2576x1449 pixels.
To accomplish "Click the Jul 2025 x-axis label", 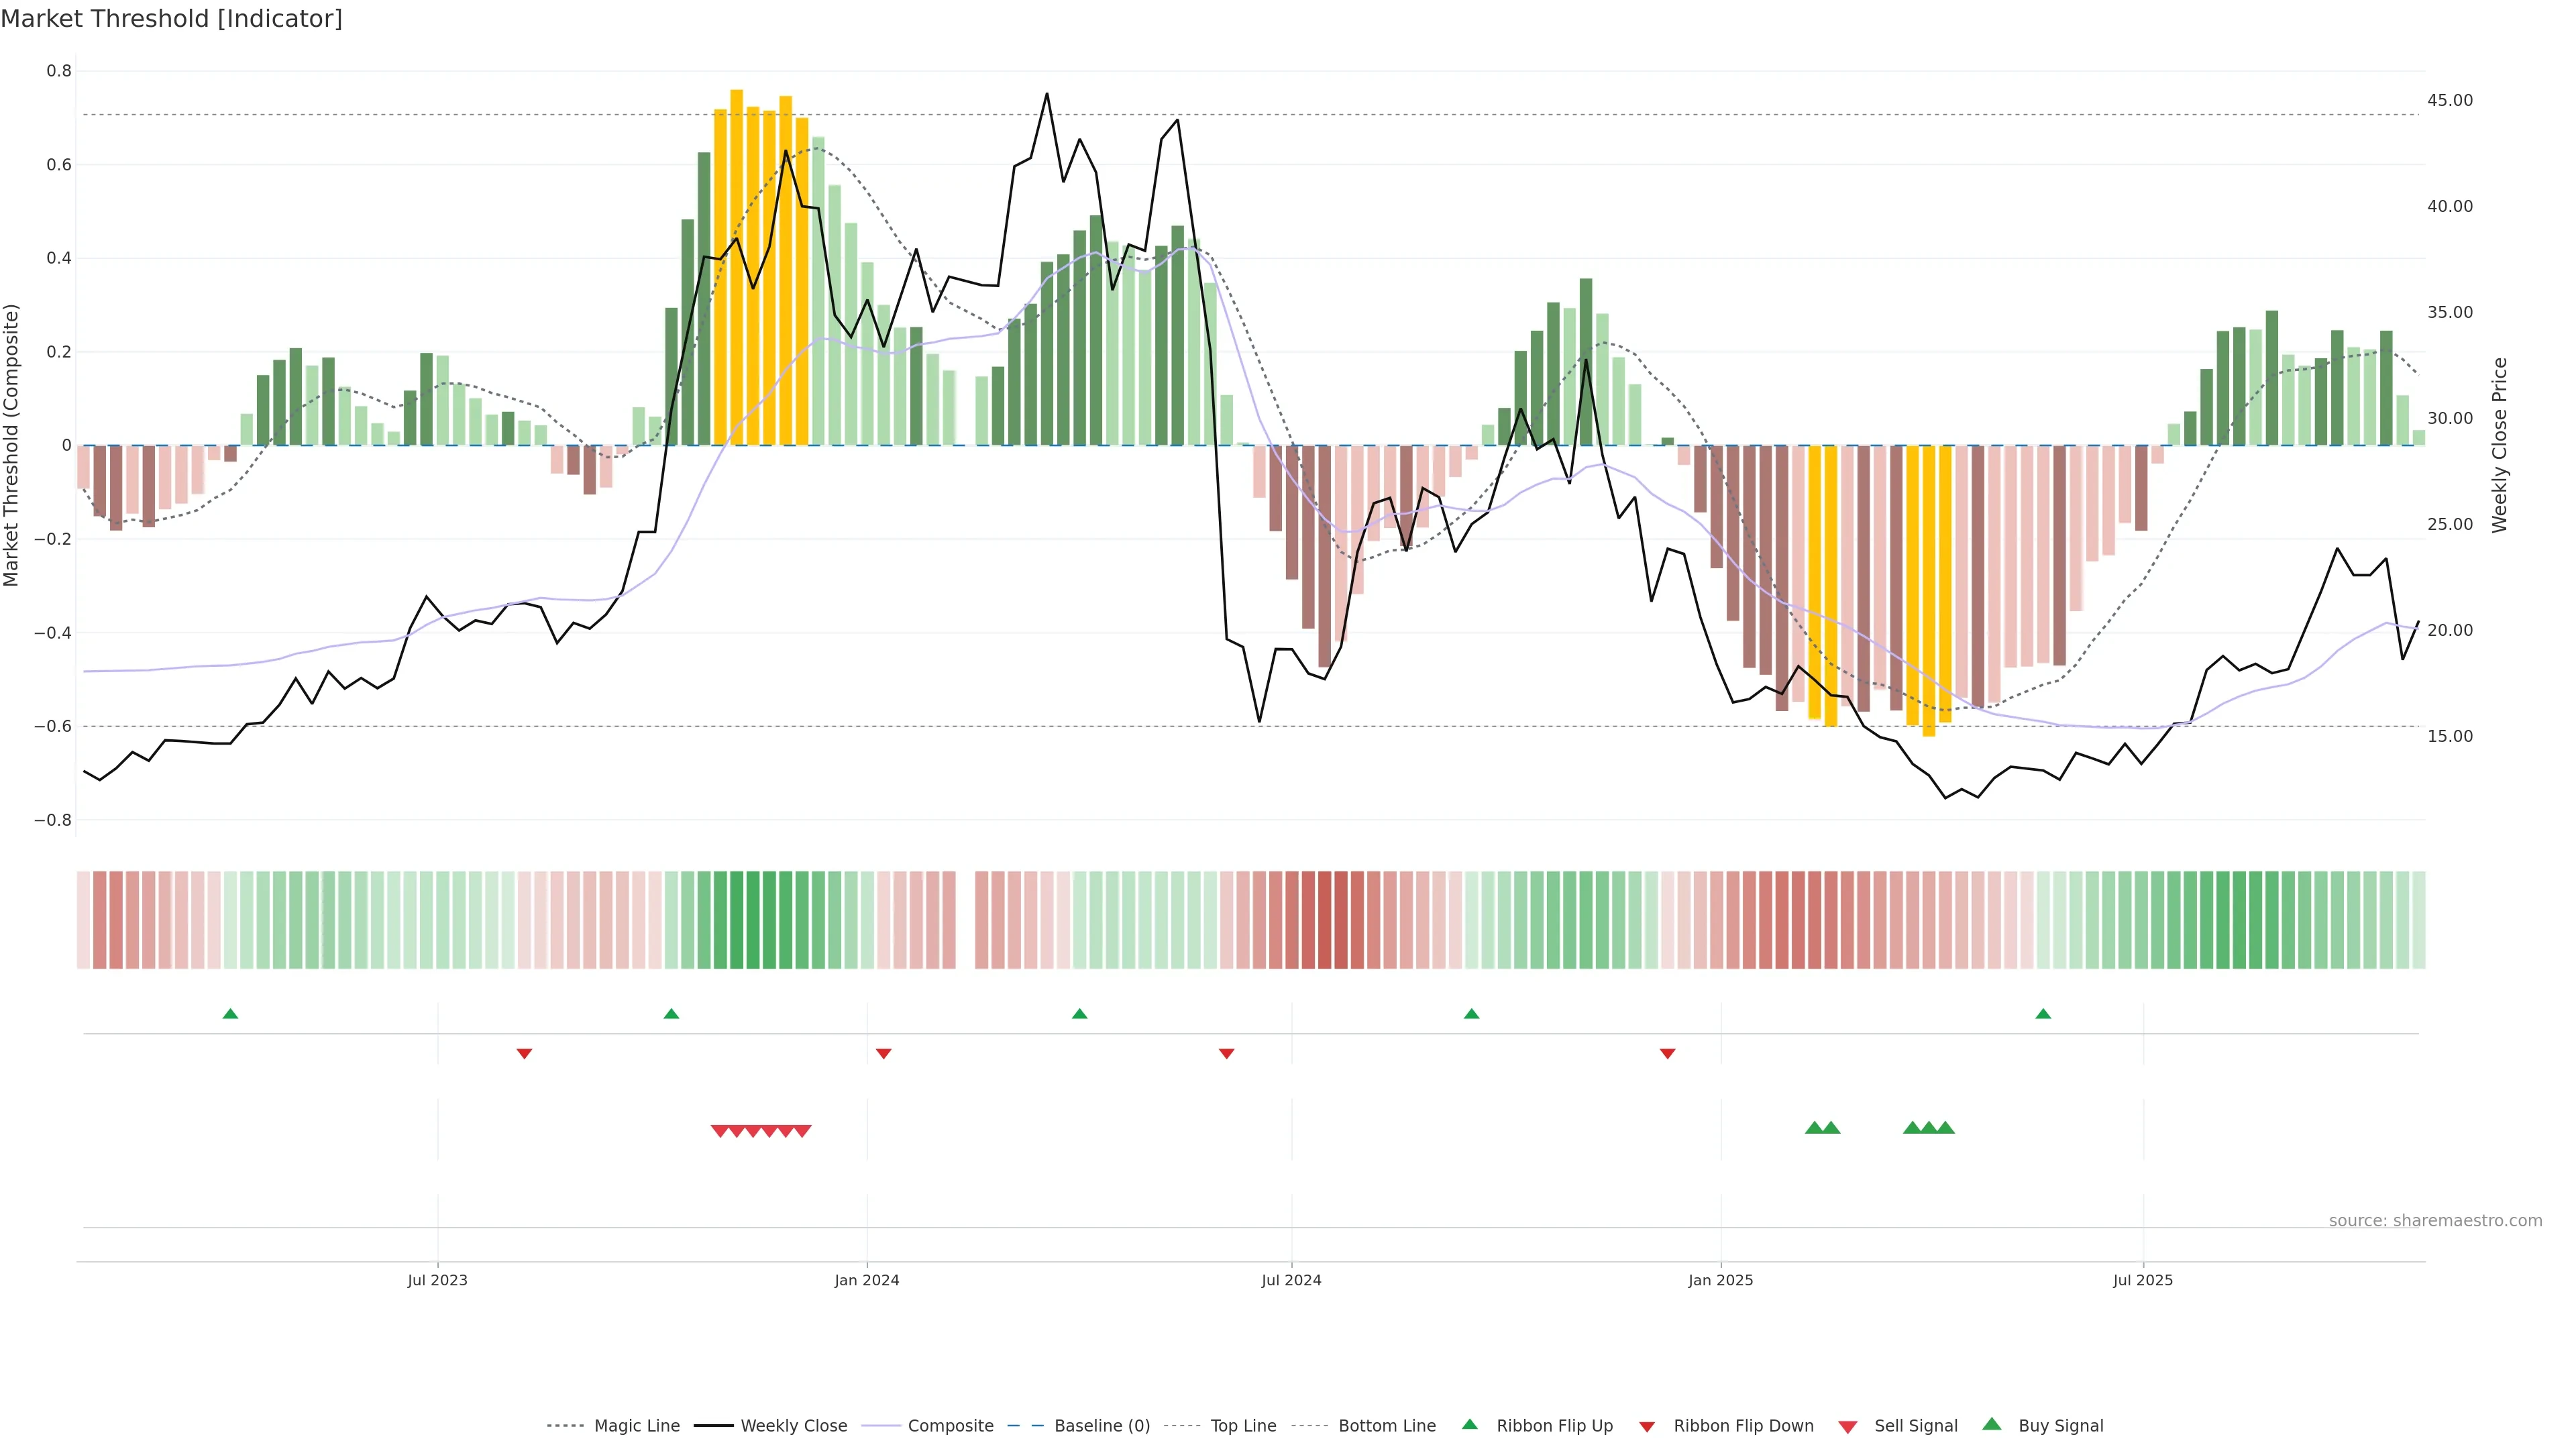I will (x=2142, y=1280).
